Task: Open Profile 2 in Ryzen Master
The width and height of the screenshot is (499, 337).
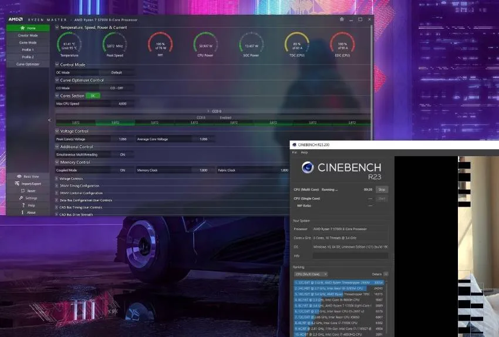Action: (28, 57)
